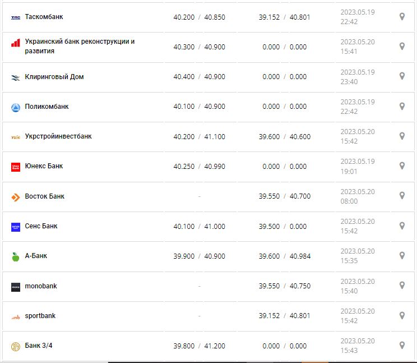The image size is (417, 363).
Task: Click the Укрстройинвестбанк cash rate 40.200 / 41.100
Action: click(x=199, y=136)
